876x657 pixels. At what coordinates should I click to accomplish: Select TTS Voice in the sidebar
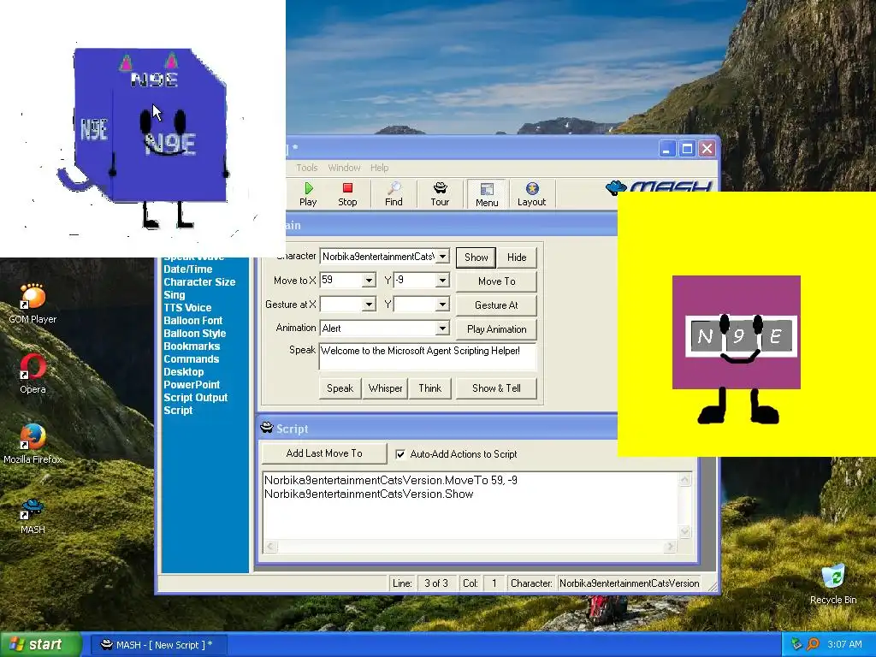point(187,307)
